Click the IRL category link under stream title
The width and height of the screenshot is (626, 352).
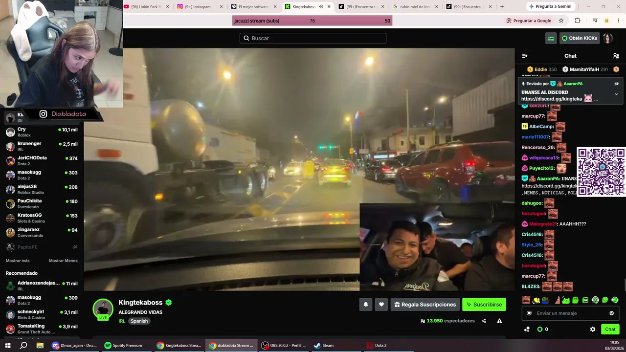tap(122, 321)
